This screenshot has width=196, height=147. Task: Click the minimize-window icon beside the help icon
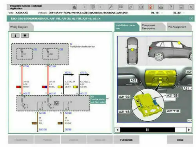[181, 7]
